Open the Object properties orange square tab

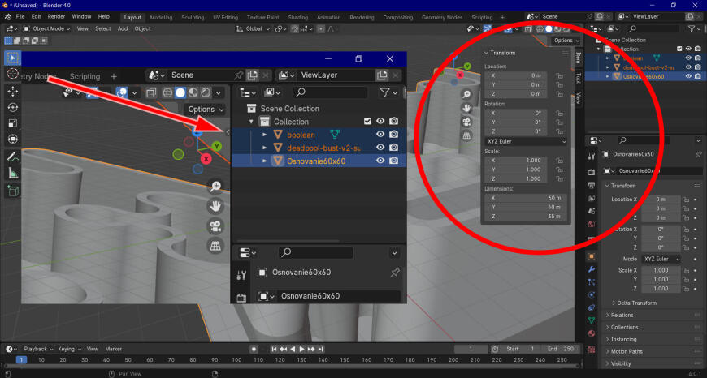click(592, 256)
